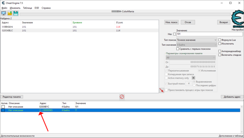Open the memory region All dropdown
This screenshot has height=138, width=244.
tap(191, 58)
